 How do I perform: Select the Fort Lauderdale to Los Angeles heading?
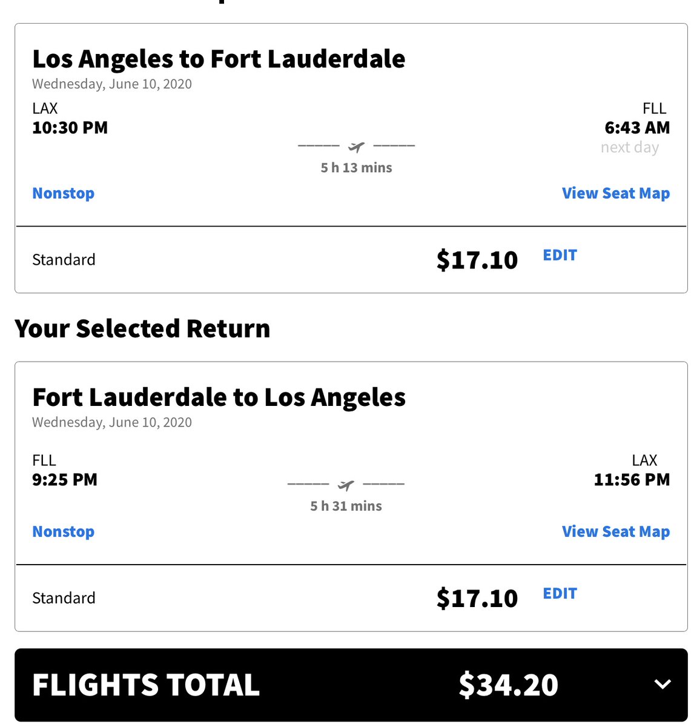point(219,397)
